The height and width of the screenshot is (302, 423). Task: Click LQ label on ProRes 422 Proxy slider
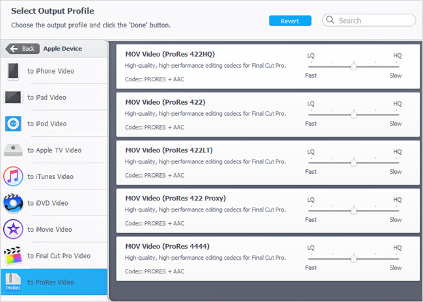click(311, 200)
